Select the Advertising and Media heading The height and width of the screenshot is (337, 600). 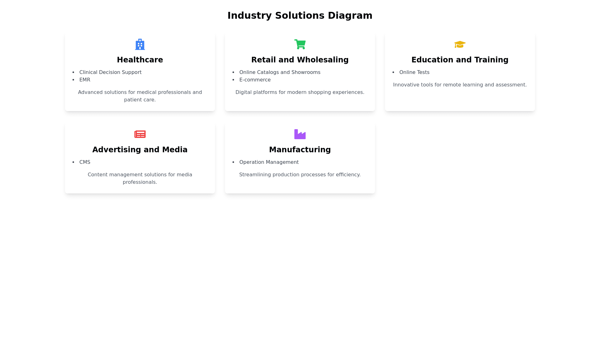[140, 150]
